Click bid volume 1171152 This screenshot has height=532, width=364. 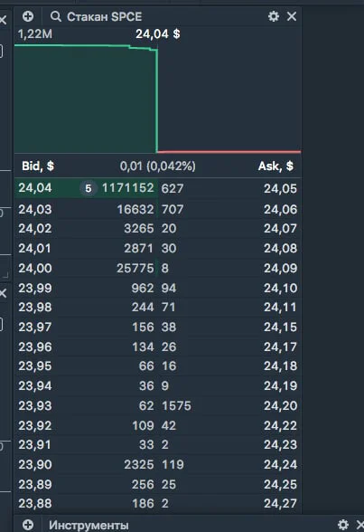(128, 187)
